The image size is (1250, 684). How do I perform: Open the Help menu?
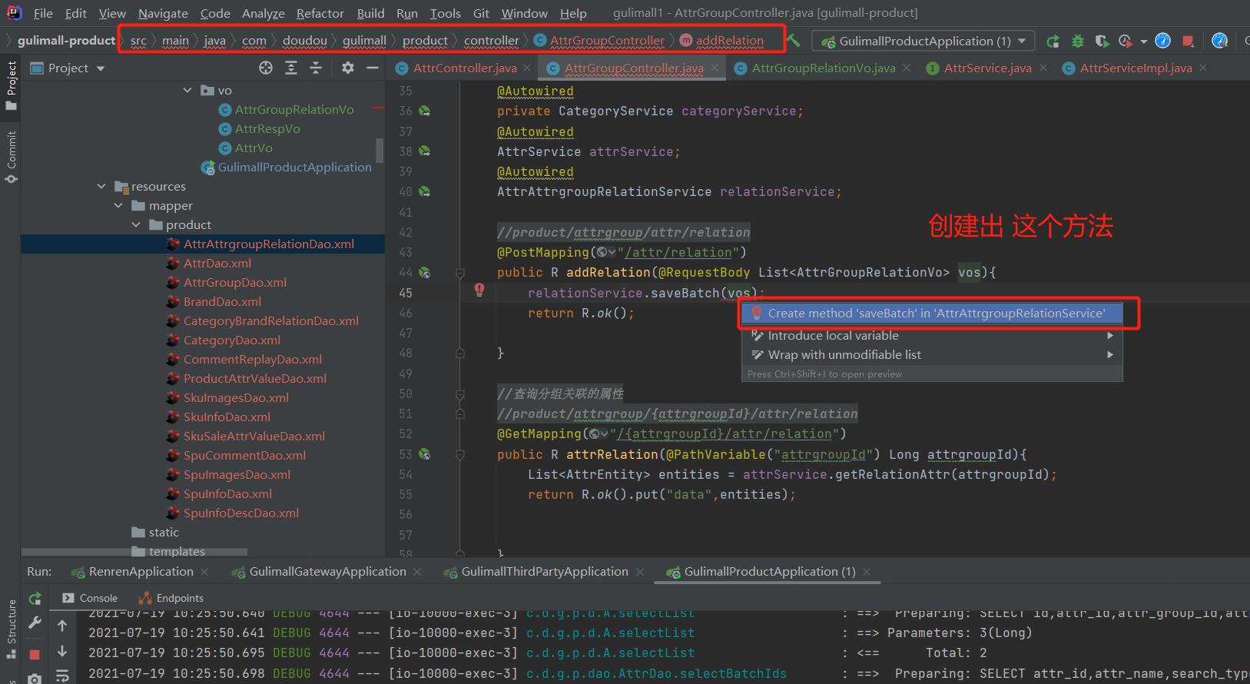coord(573,13)
